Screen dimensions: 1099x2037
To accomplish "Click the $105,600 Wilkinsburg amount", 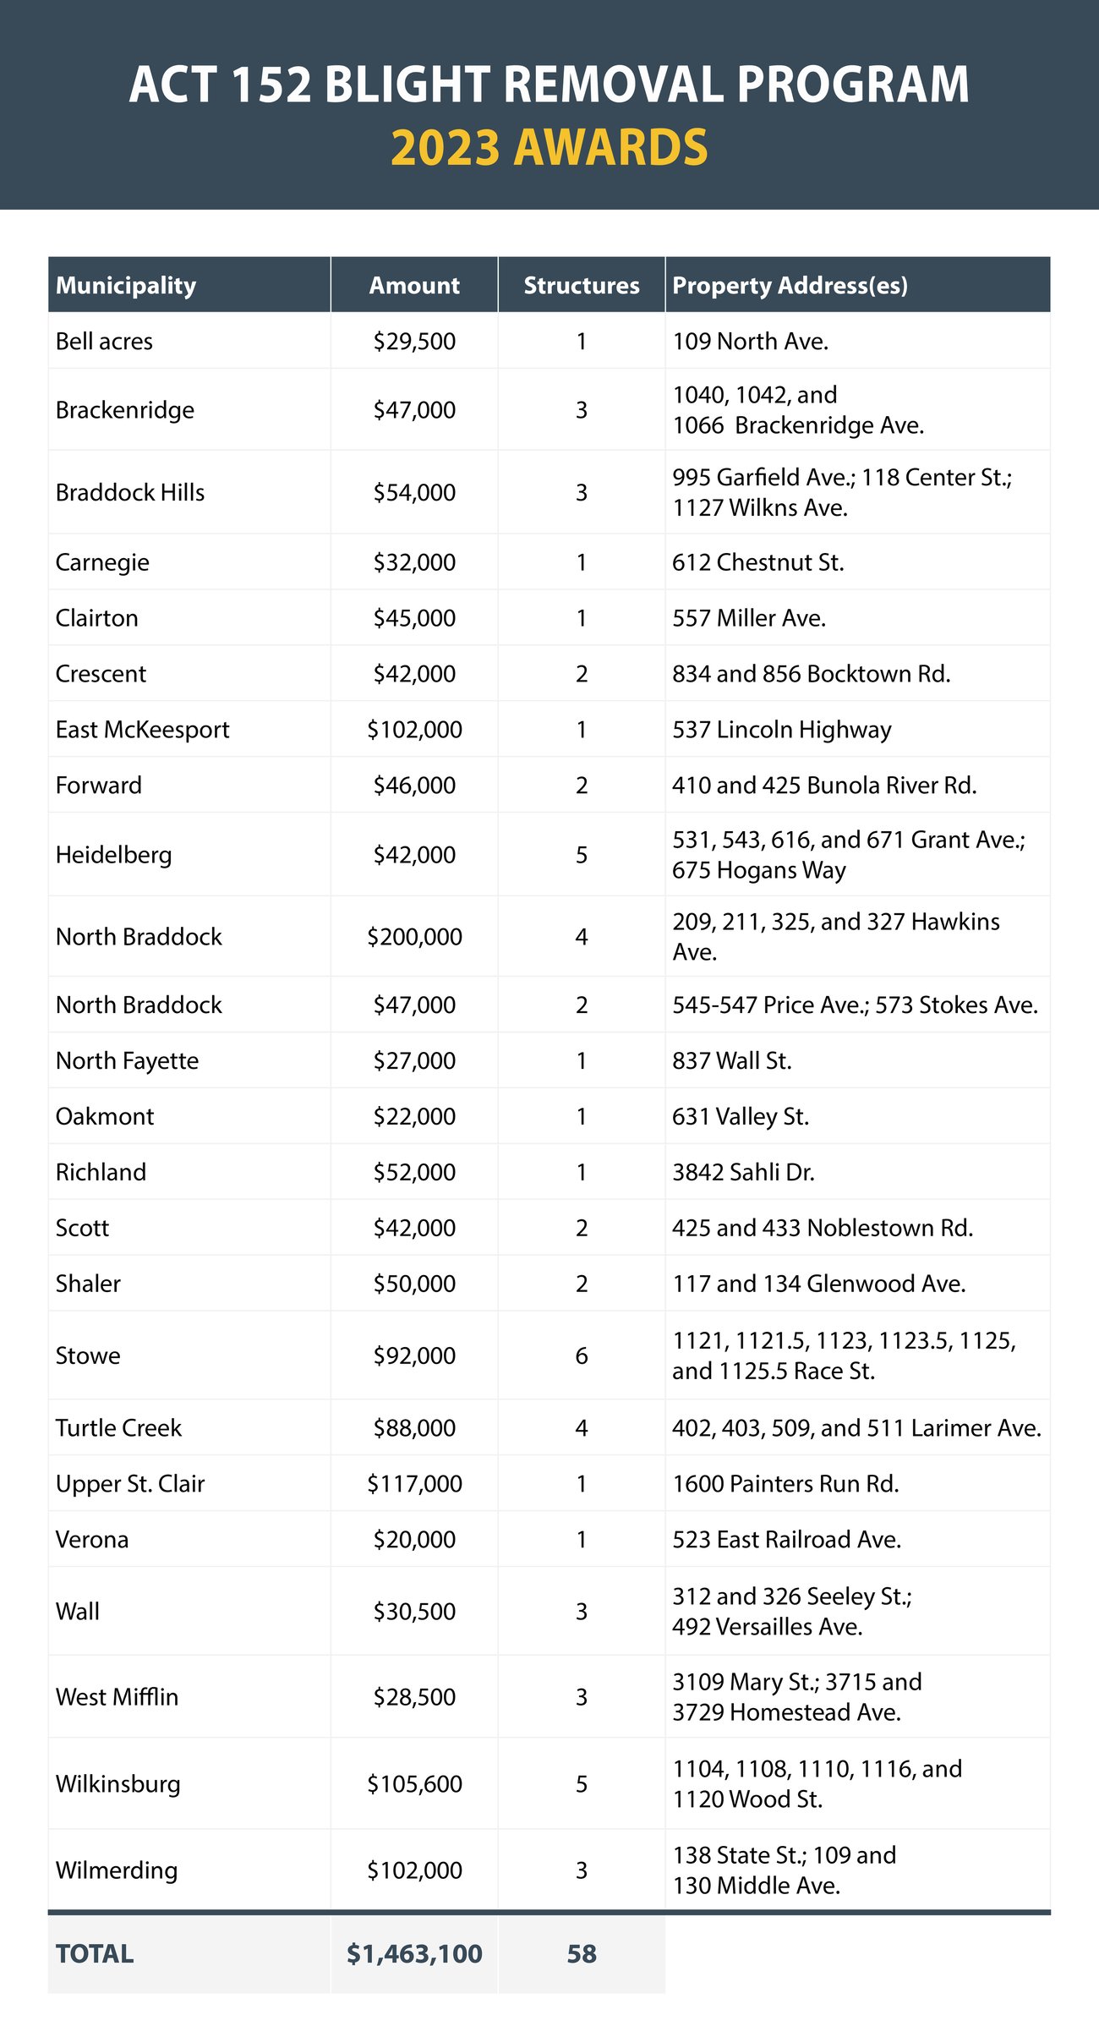I will [x=414, y=1784].
